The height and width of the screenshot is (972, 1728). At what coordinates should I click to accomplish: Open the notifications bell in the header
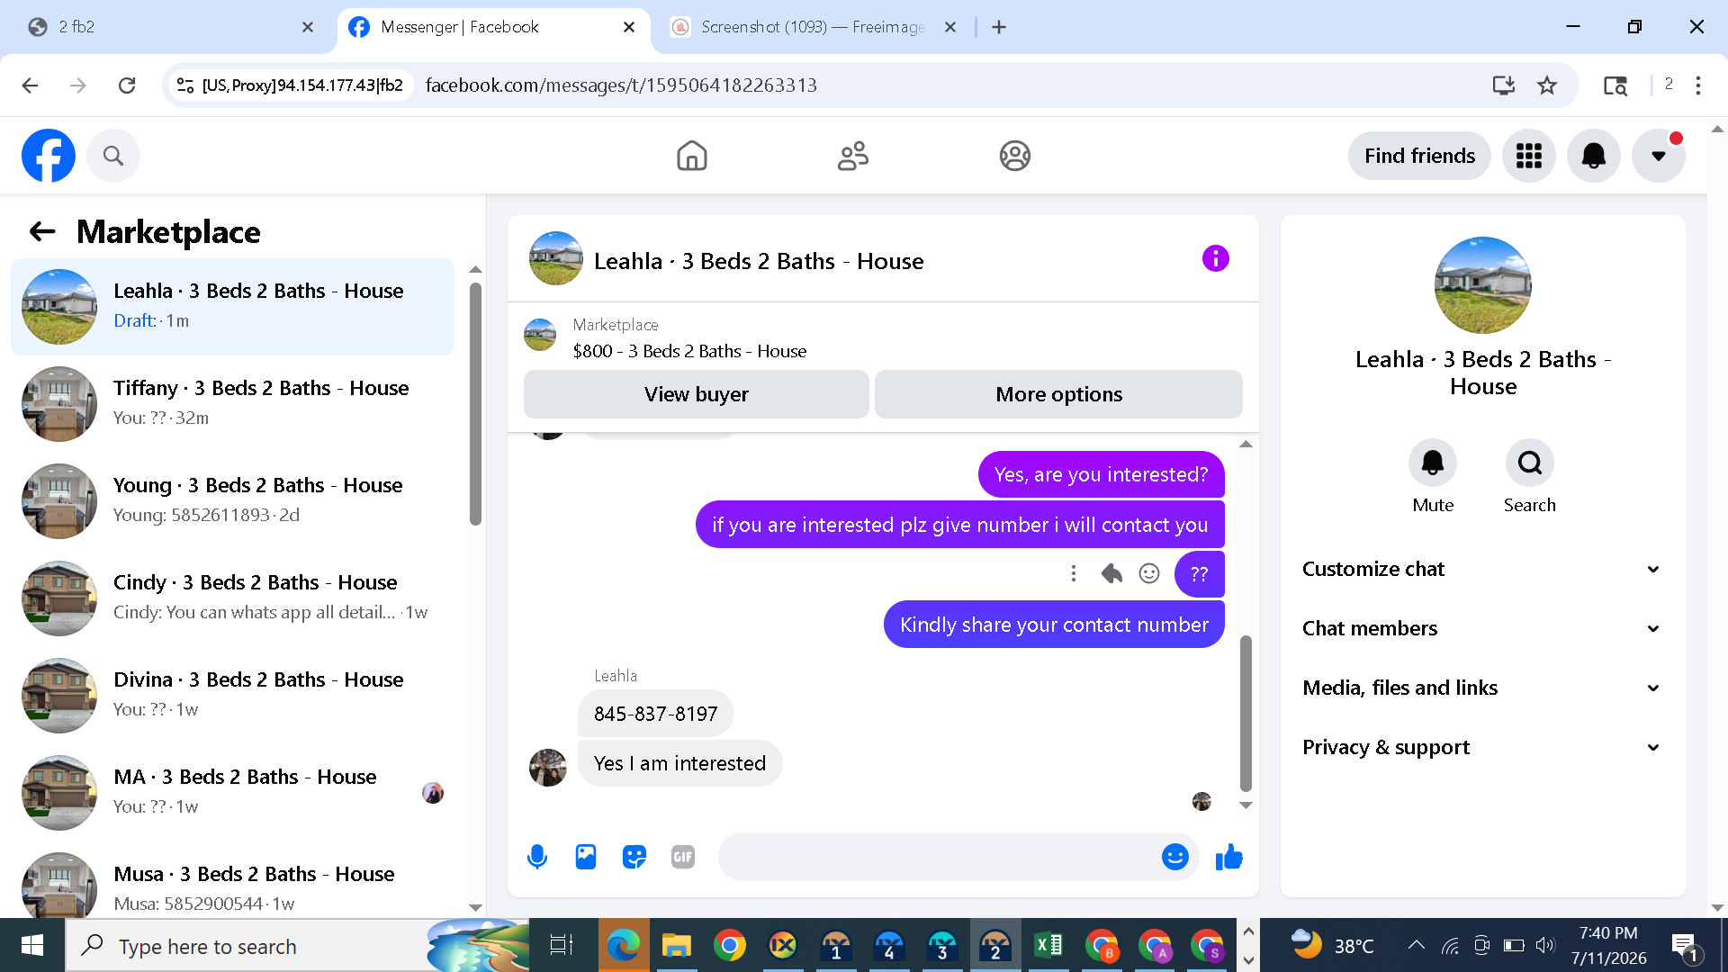coord(1594,156)
